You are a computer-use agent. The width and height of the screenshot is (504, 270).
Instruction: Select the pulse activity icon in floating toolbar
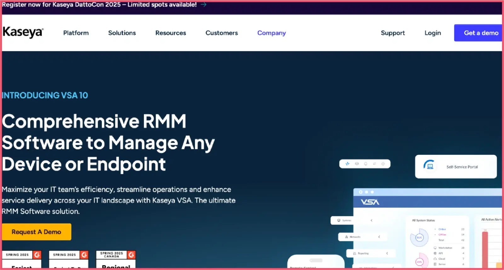347,164
